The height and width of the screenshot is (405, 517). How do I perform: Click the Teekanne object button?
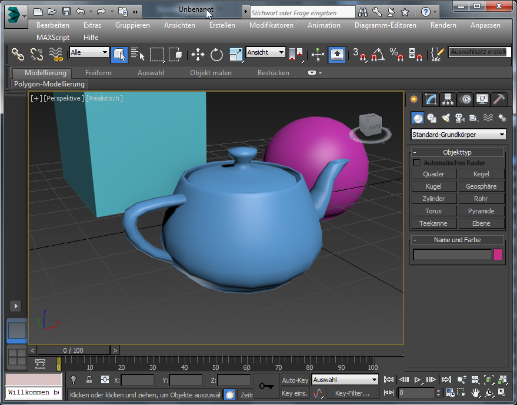(433, 223)
